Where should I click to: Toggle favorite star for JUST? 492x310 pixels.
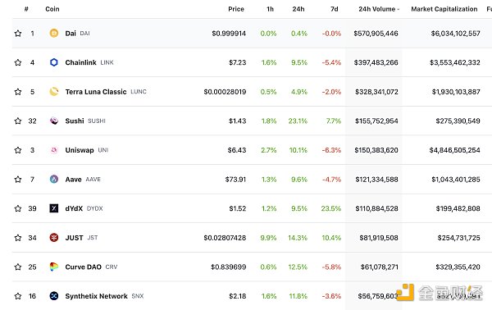pyautogui.click(x=18, y=238)
